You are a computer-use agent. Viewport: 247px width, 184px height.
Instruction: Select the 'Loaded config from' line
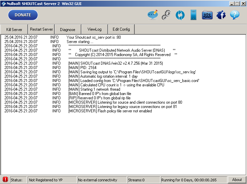[102, 81]
